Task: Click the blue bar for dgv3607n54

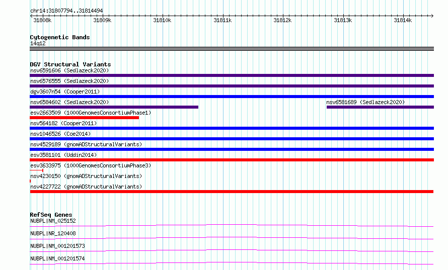Action: pyautogui.click(x=232, y=97)
